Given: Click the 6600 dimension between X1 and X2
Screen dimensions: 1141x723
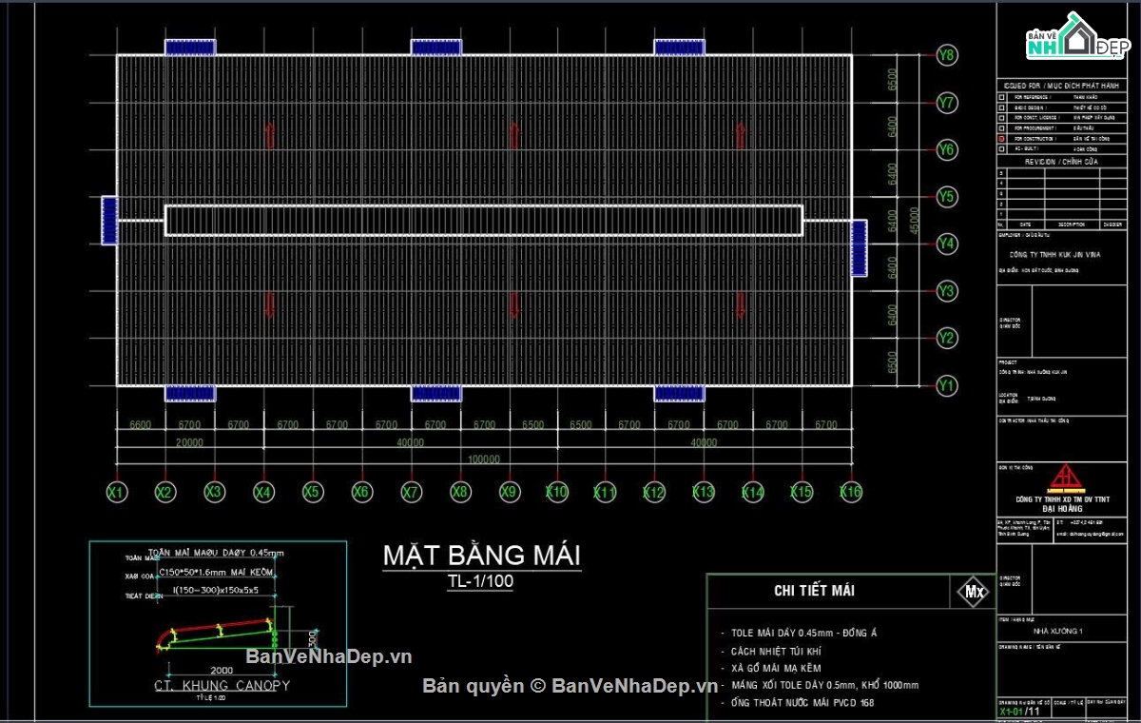Looking at the screenshot, I should coord(140,425).
